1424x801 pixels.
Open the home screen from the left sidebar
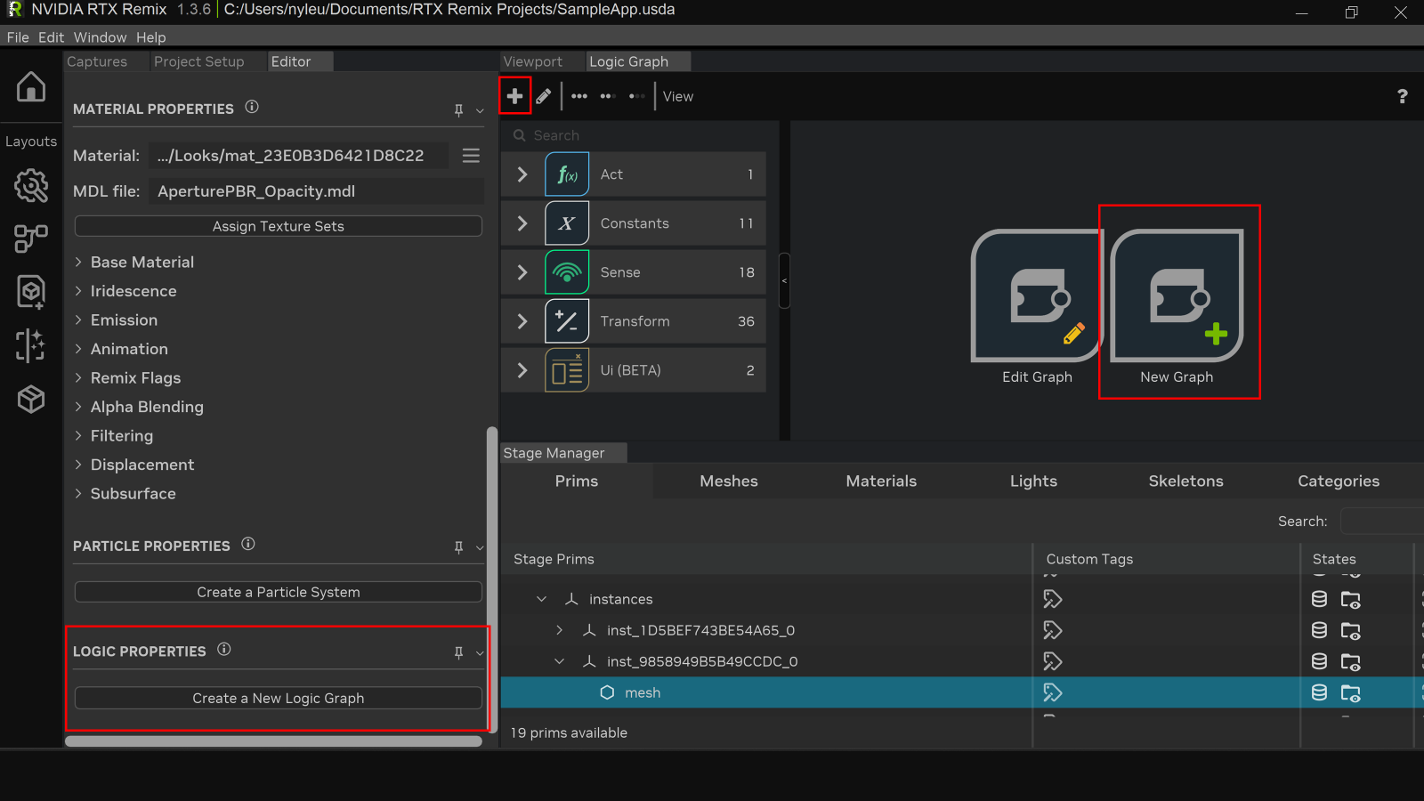click(x=31, y=87)
